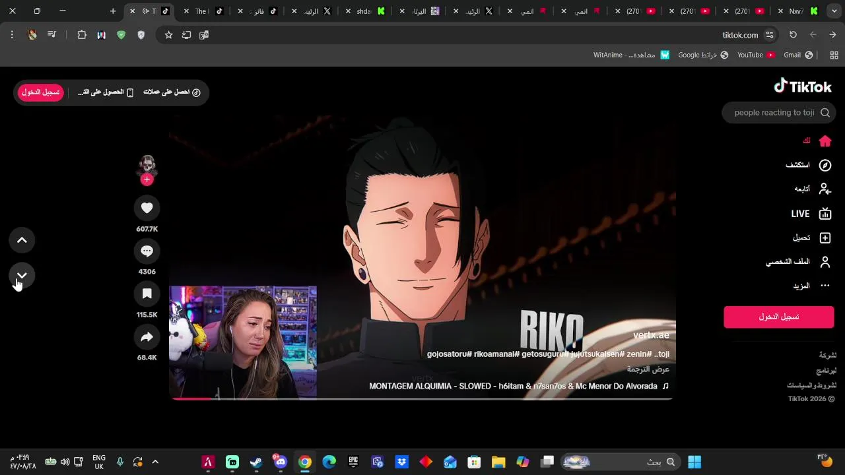Open the green shield extension

click(121, 35)
